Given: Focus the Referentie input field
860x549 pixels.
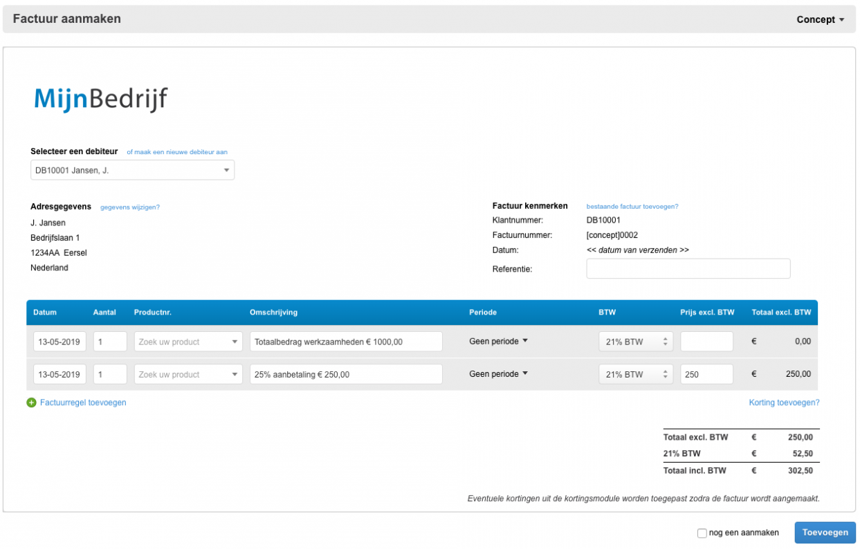Looking at the screenshot, I should pyautogui.click(x=688, y=269).
